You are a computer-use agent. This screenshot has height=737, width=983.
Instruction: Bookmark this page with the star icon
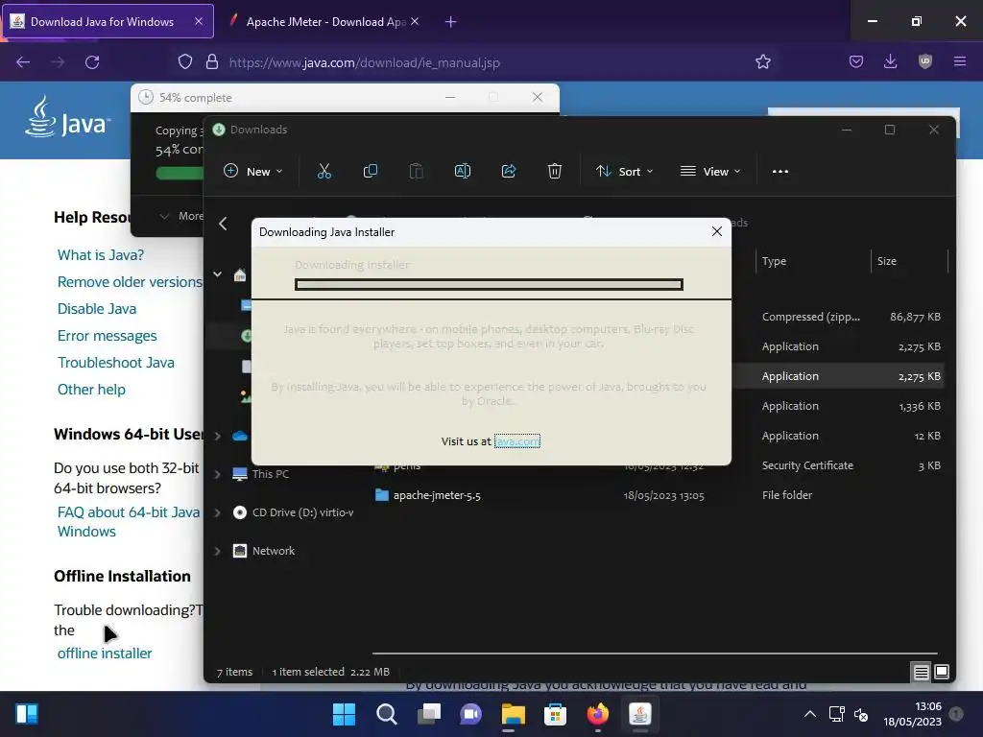(x=763, y=61)
